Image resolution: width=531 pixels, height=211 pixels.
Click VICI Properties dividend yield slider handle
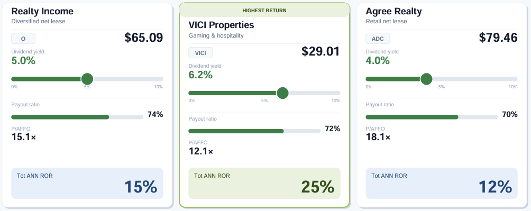tap(283, 93)
